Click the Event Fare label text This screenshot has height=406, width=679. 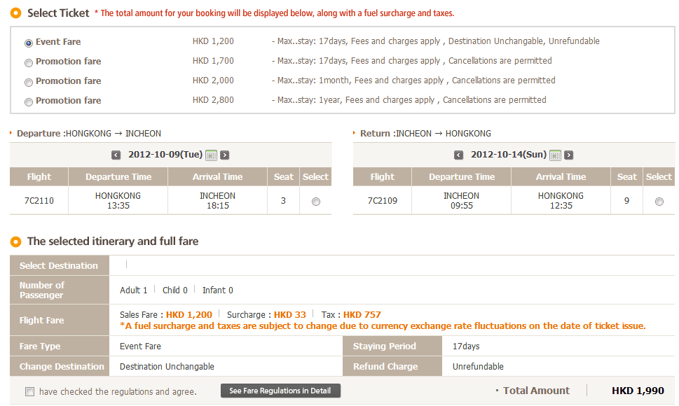(58, 42)
